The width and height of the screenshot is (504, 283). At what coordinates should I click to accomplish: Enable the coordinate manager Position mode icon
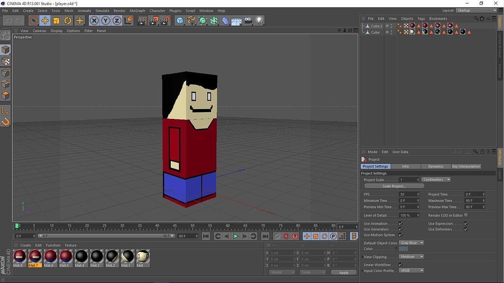pyautogui.click(x=274, y=245)
